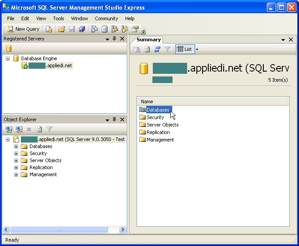Viewport: 299px width, 246px height.
Task: Open the Community menu
Action: pos(107,18)
